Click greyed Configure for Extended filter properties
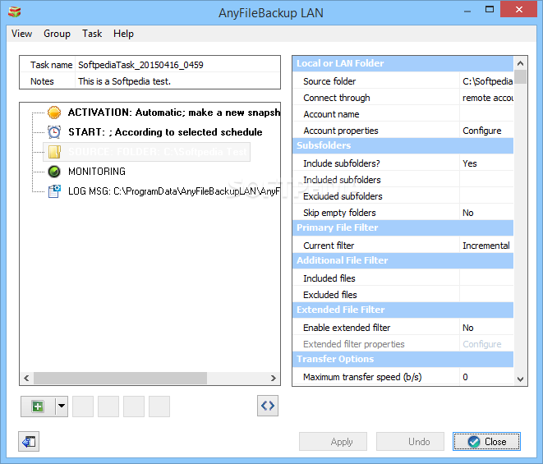 (486, 344)
